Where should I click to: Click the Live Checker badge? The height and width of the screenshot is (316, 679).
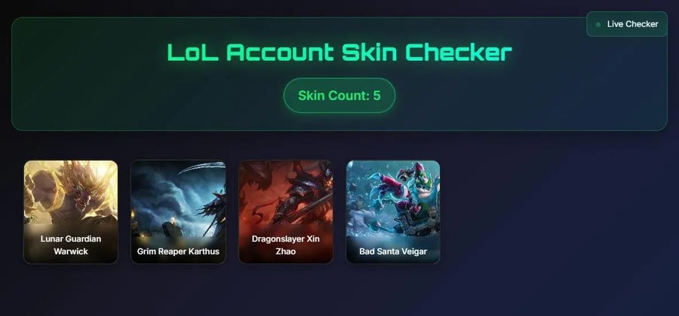pos(627,24)
